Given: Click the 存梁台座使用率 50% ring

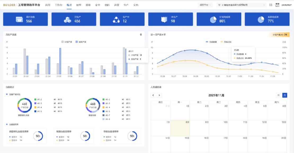Looking at the screenshot, I should click(x=132, y=136).
